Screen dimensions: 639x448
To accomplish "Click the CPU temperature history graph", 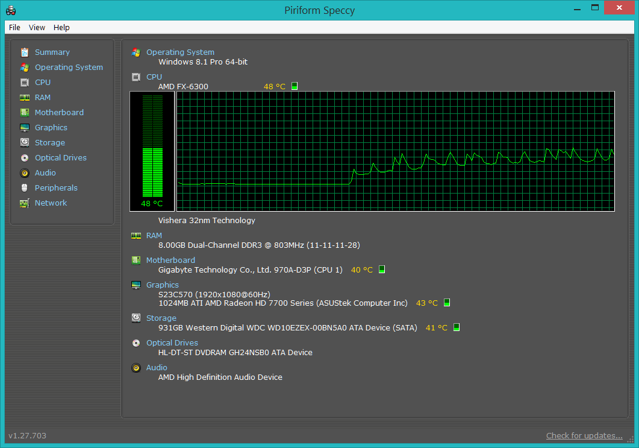I will point(395,151).
